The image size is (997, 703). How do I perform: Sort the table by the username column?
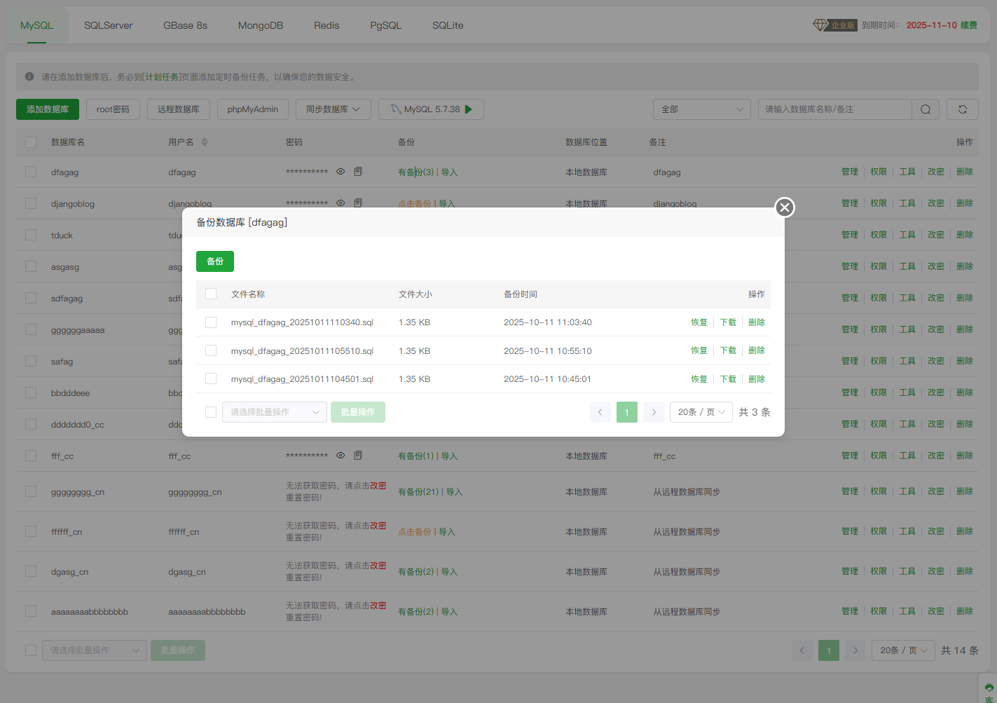(205, 142)
